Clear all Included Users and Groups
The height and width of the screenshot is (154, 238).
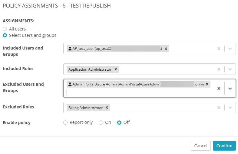[x=219, y=49]
